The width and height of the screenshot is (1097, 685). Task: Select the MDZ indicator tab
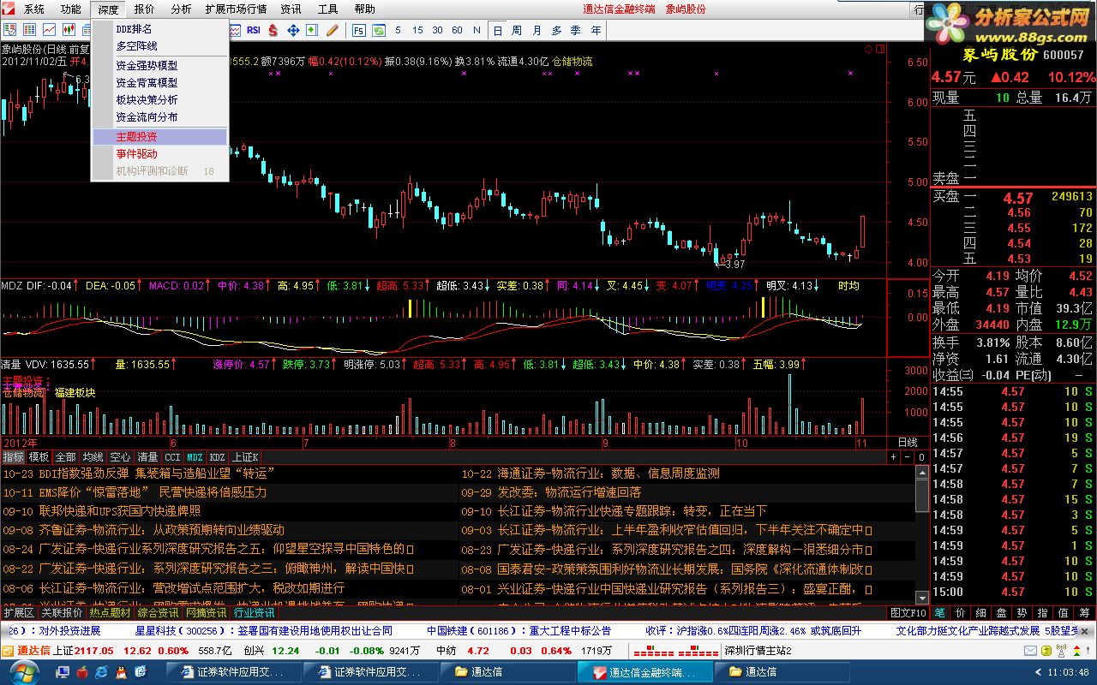point(195,457)
